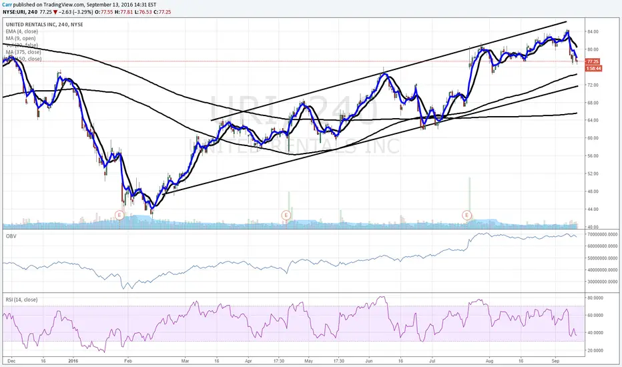Click the low value 'L:76.53'
The height and width of the screenshot is (367, 622).
[x=143, y=12]
